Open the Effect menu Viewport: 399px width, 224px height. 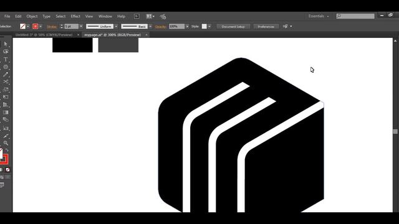click(x=75, y=16)
